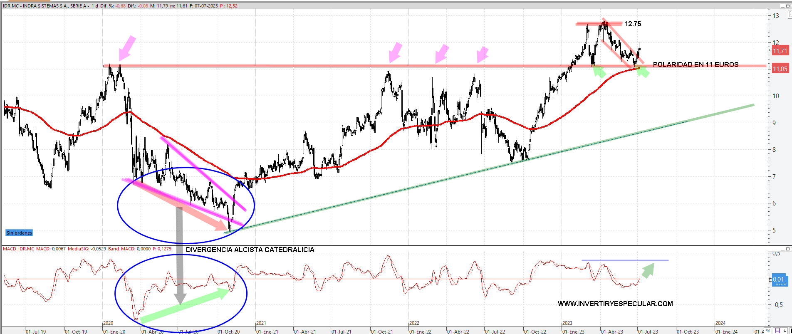792x334 pixels.
Task: Minimize the MACD indicator panel
Action: 782,249
